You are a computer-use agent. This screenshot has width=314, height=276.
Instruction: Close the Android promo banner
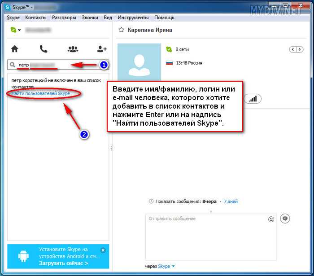pyautogui.click(x=103, y=250)
